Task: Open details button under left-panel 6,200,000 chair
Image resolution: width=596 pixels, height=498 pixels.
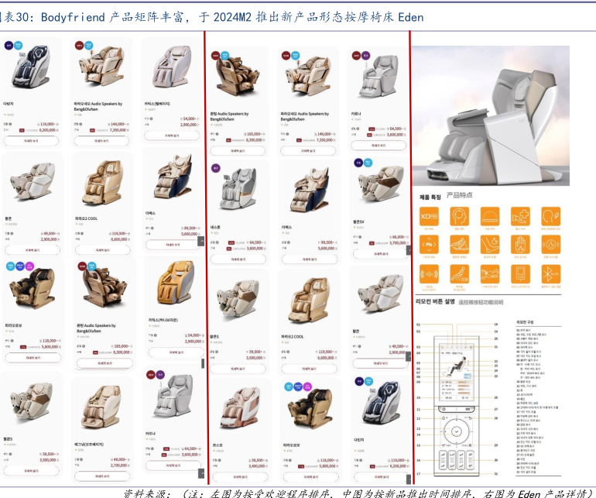Action: pyautogui.click(x=31, y=141)
